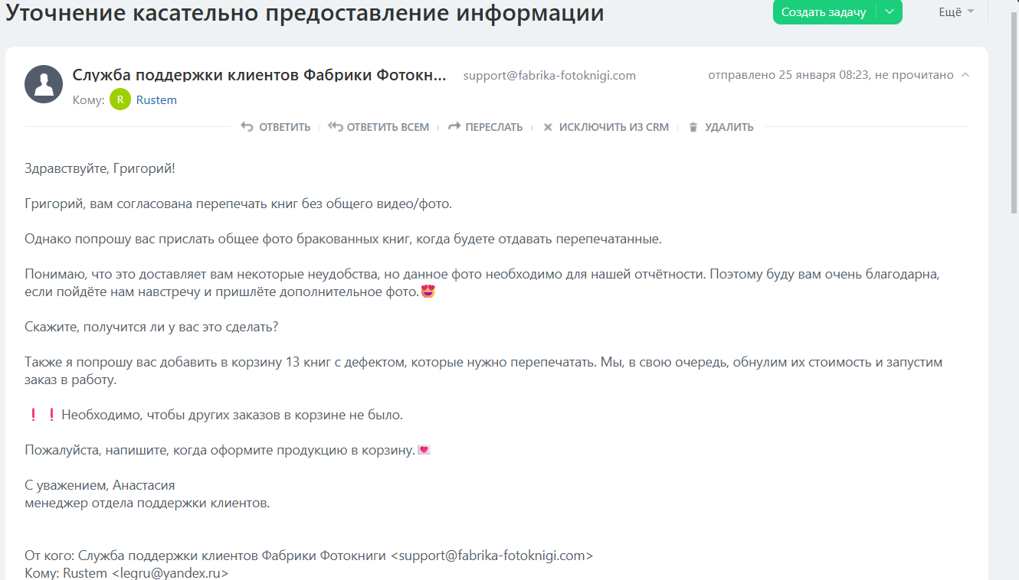Click the 'ПЕРЕСЛАТЬ' label
Image resolution: width=1019 pixels, height=580 pixels.
point(494,128)
